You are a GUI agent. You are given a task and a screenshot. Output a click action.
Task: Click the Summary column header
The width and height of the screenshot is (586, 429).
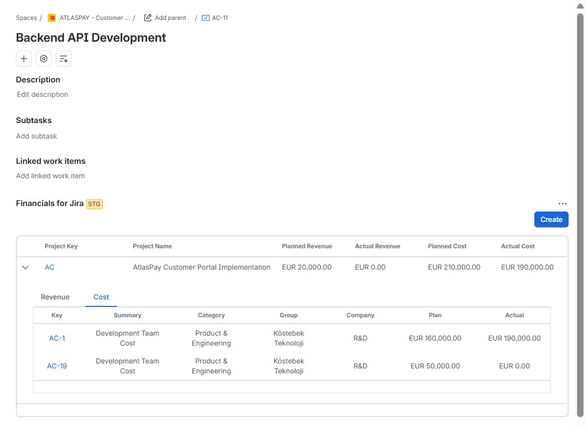[x=127, y=315]
